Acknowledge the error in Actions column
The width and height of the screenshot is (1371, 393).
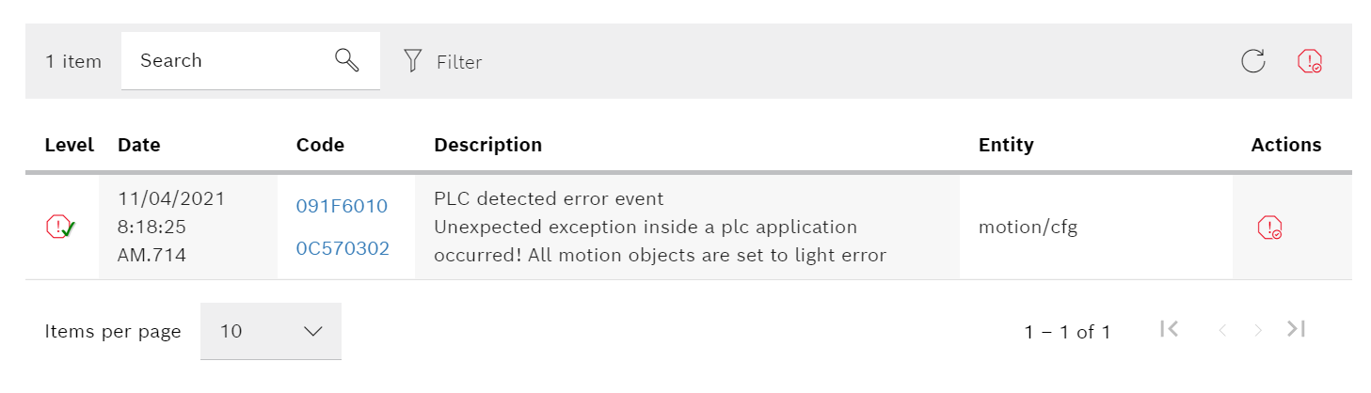tap(1269, 228)
